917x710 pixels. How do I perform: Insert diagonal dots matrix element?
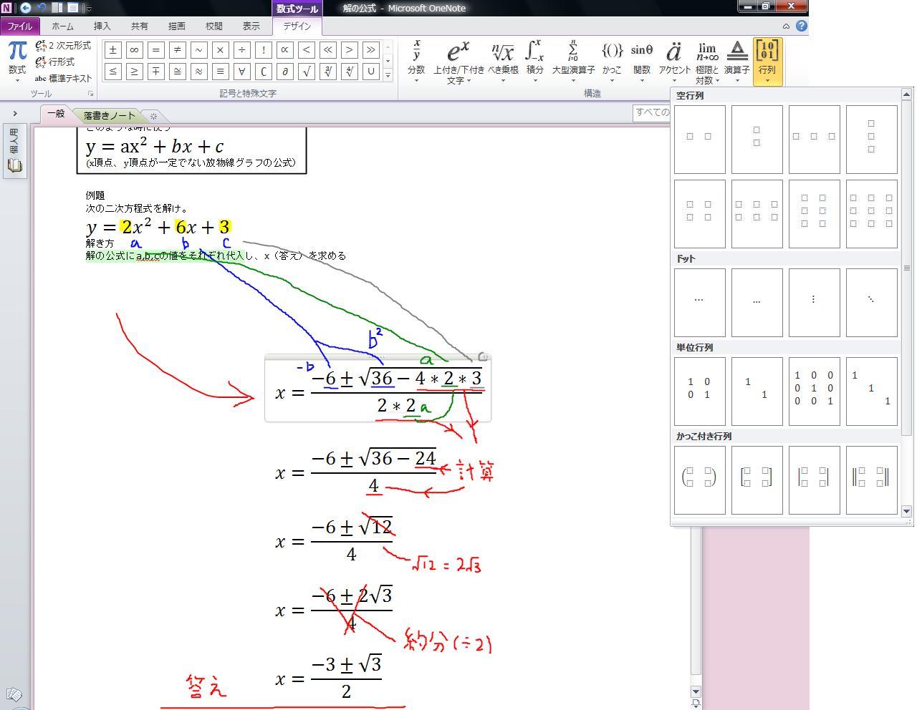872,302
